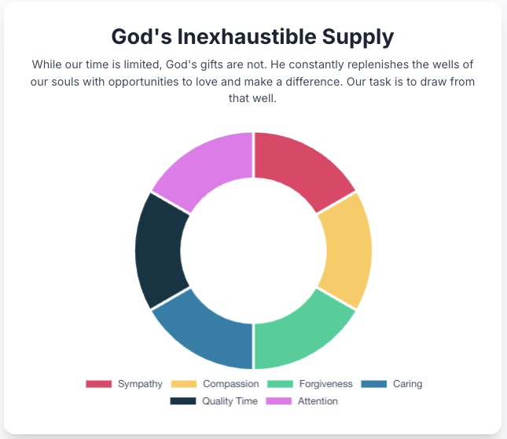Click the dark navy Quality Time legend swatch
The image size is (507, 439).
(183, 401)
